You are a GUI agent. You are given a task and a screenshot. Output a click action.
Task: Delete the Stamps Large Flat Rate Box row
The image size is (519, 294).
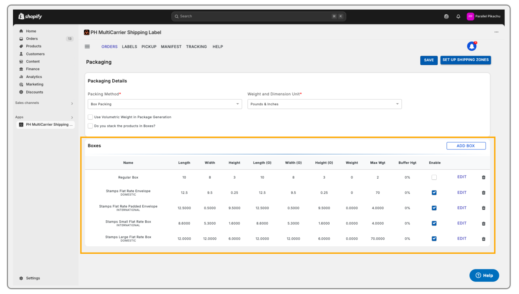tap(483, 239)
